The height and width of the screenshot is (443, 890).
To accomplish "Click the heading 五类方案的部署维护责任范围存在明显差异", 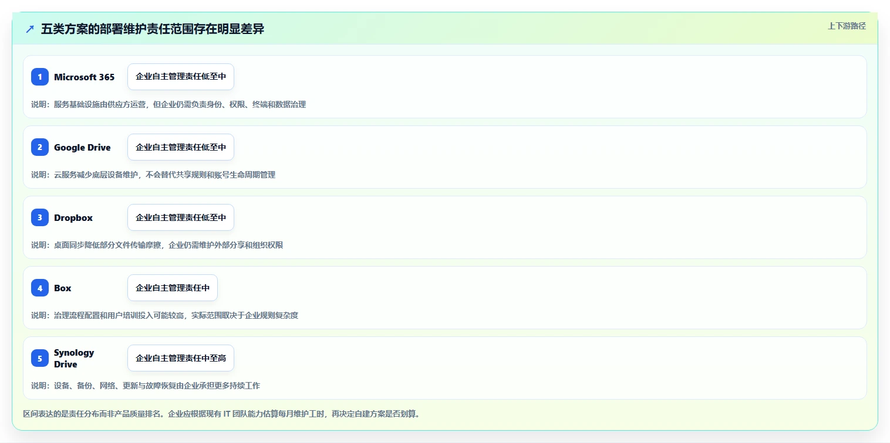I will click(153, 29).
